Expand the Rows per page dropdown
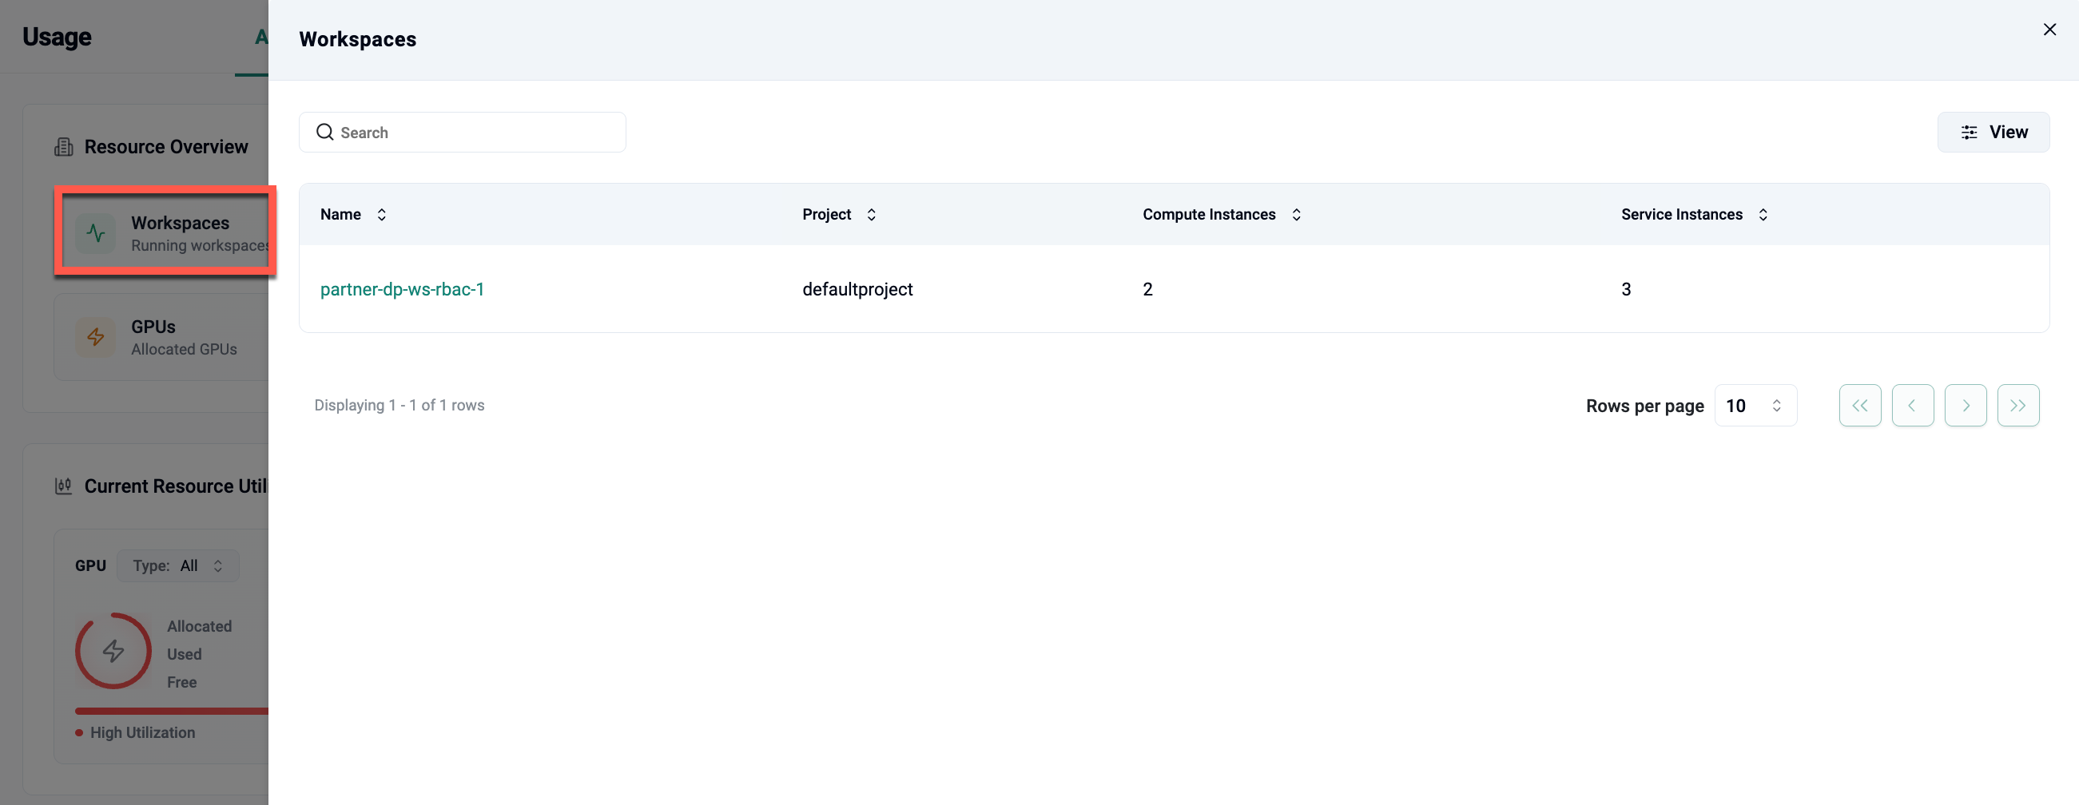The height and width of the screenshot is (805, 2079). pos(1755,406)
